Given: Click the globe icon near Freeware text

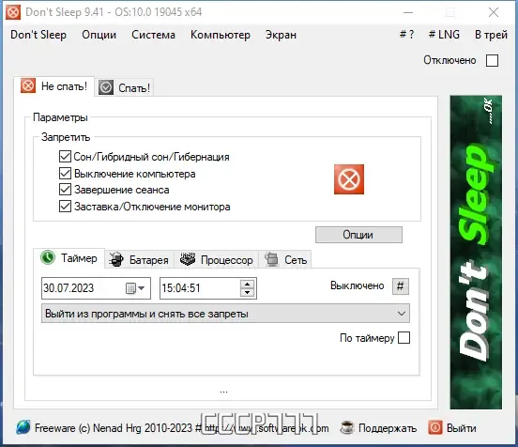Looking at the screenshot, I should pos(23,427).
